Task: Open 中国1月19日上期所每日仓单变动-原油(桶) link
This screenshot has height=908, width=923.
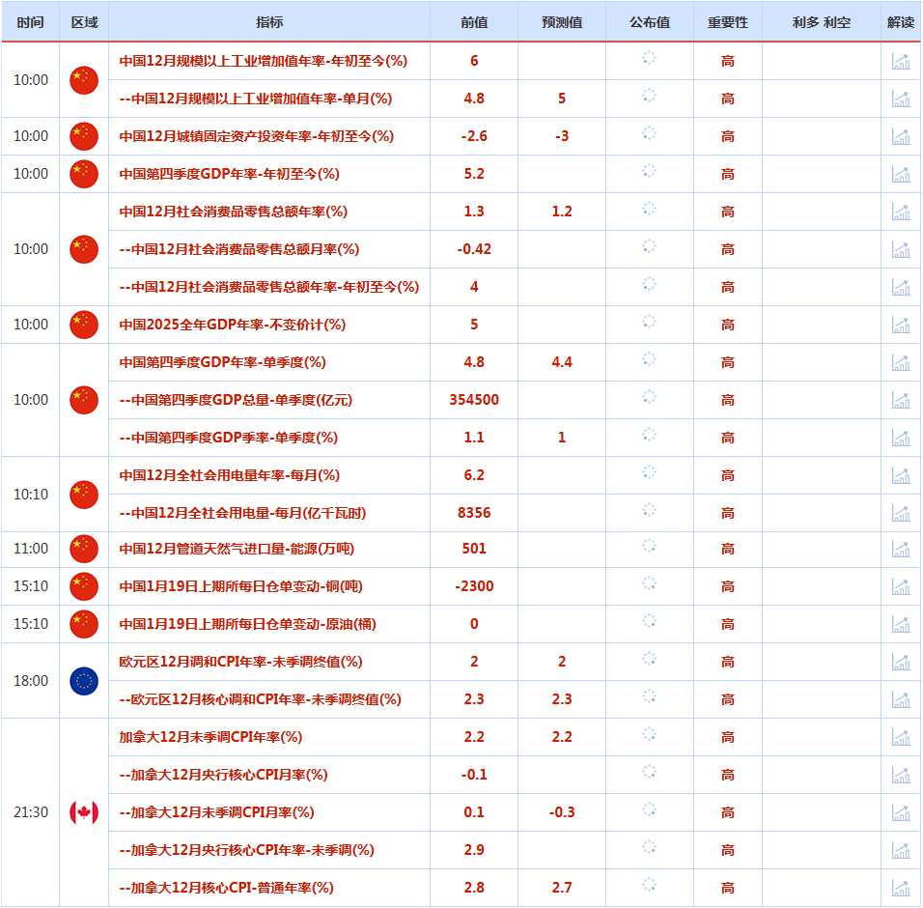Action: pyautogui.click(x=248, y=624)
